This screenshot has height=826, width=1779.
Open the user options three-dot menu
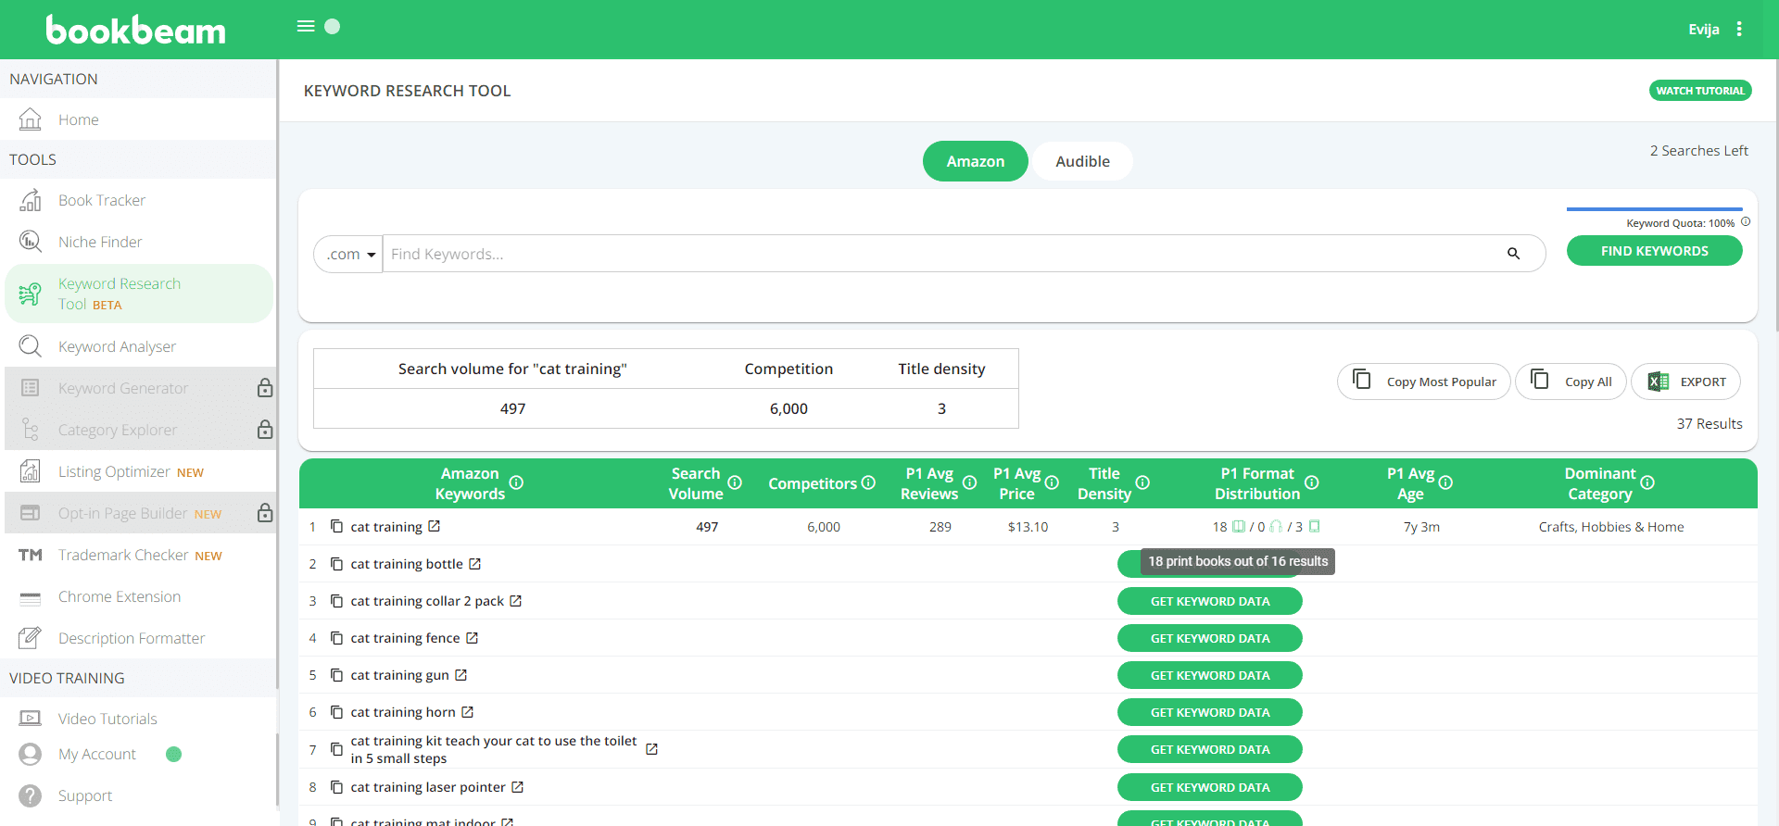[x=1739, y=29]
